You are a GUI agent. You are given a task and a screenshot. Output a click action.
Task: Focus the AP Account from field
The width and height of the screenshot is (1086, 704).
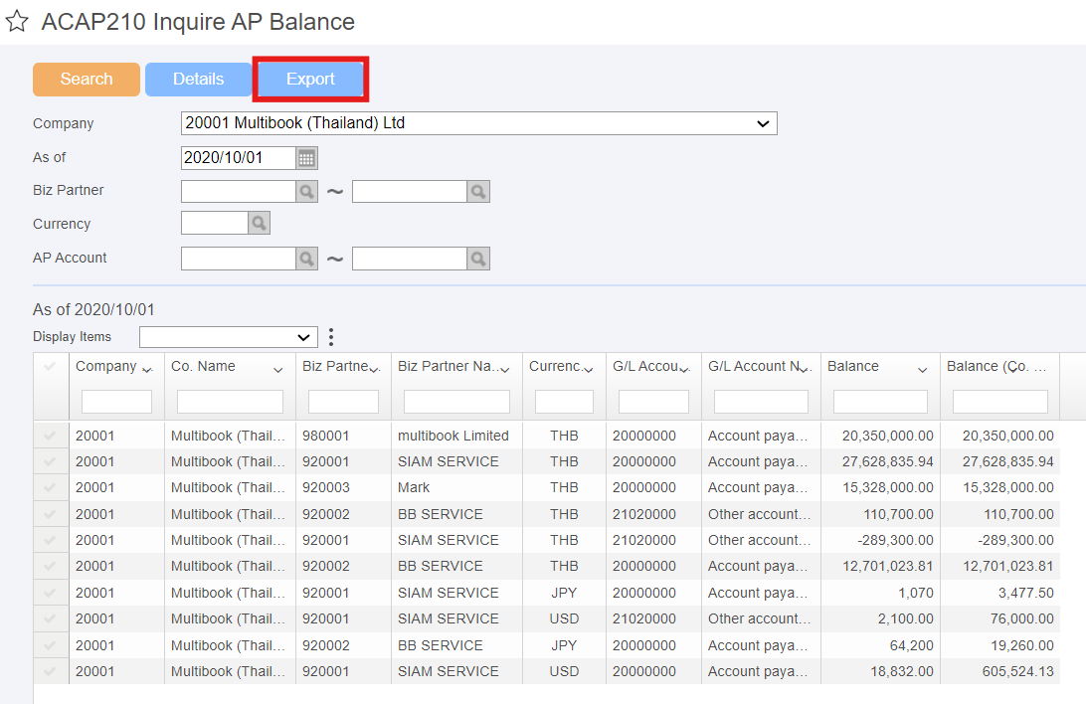(239, 259)
